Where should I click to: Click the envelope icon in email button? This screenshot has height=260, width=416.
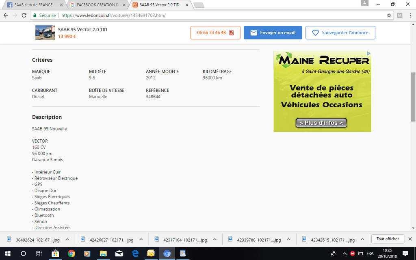254,32
